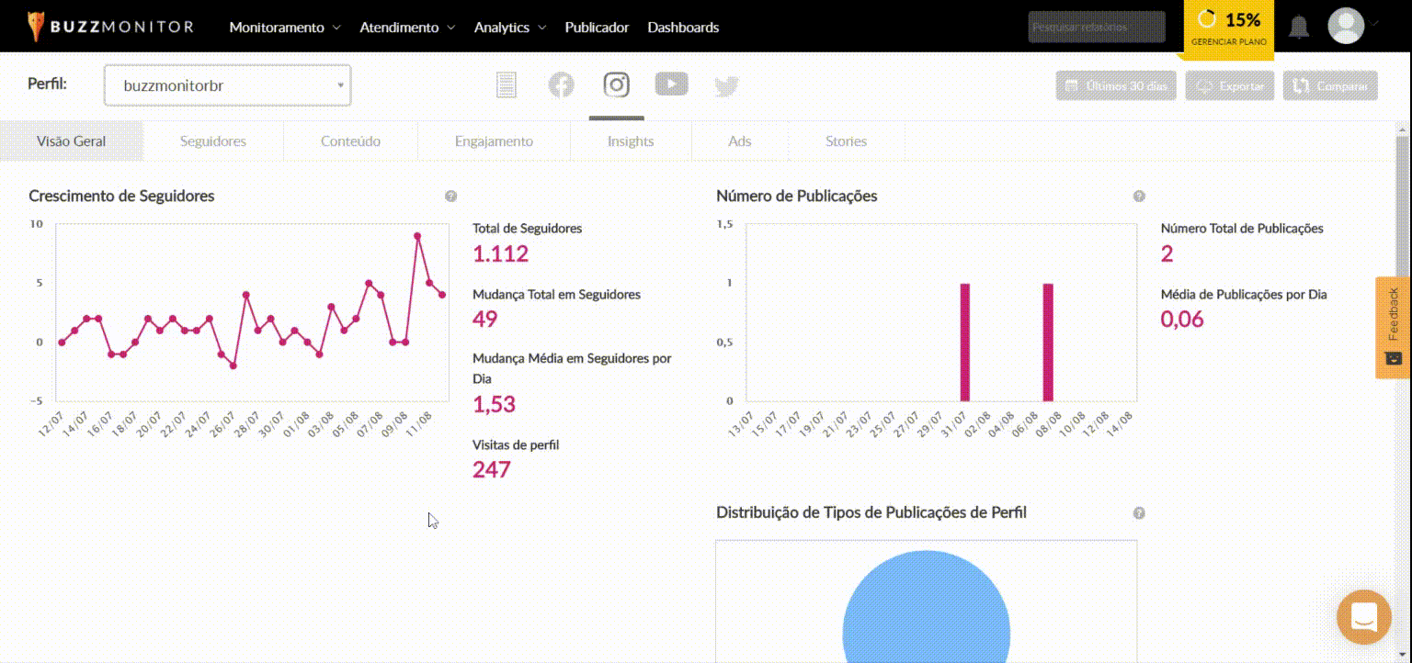
Task: Open the notifications bell
Action: [x=1298, y=27]
